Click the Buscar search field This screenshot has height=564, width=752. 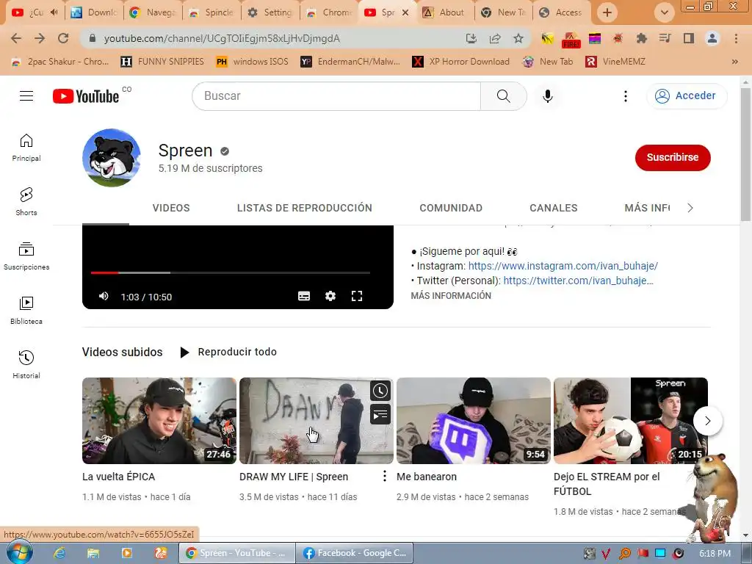[336, 96]
